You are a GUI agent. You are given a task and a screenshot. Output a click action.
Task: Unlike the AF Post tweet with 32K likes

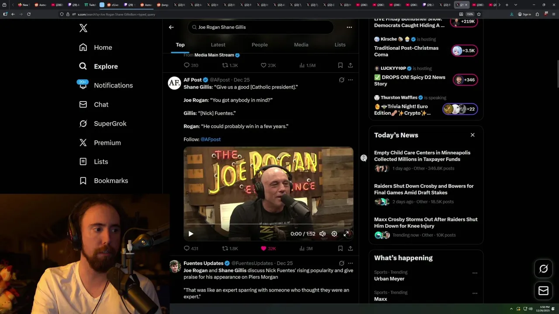point(268,249)
